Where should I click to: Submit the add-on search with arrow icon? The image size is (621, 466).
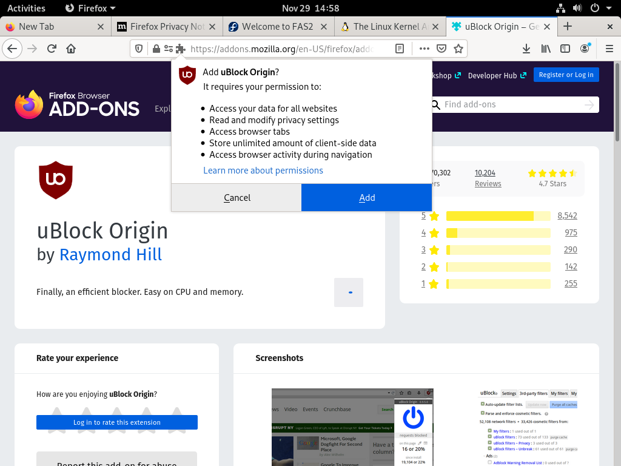point(589,104)
